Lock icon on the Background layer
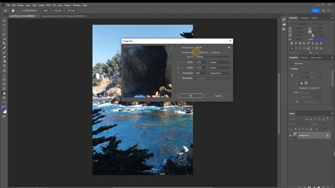 coord(328,135)
